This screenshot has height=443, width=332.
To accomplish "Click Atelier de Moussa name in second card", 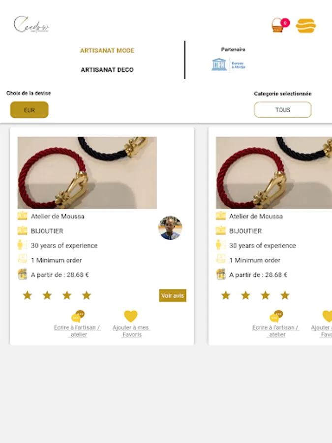I will point(256,217).
